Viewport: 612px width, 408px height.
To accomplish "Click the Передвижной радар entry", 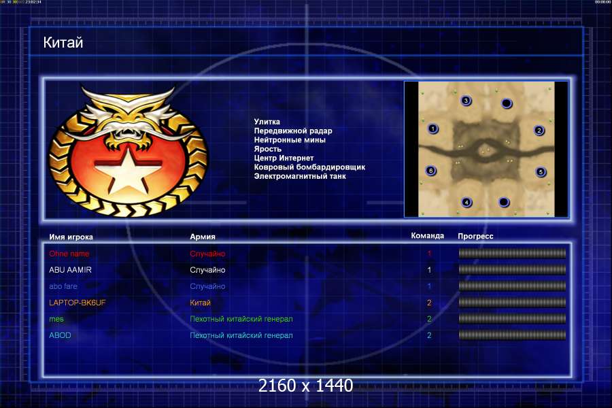I will pyautogui.click(x=293, y=131).
